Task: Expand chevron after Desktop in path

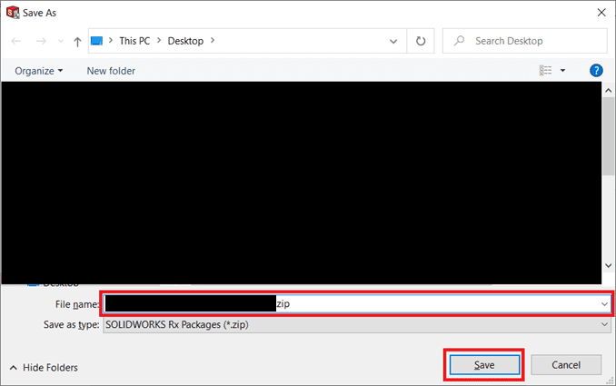Action: (213, 41)
